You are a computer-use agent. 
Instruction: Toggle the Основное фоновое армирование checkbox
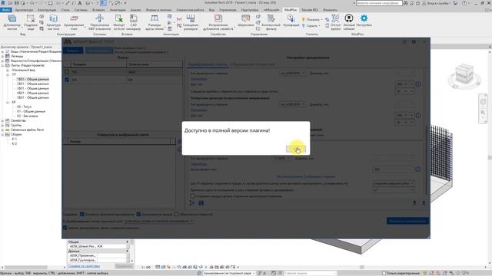click(82, 215)
